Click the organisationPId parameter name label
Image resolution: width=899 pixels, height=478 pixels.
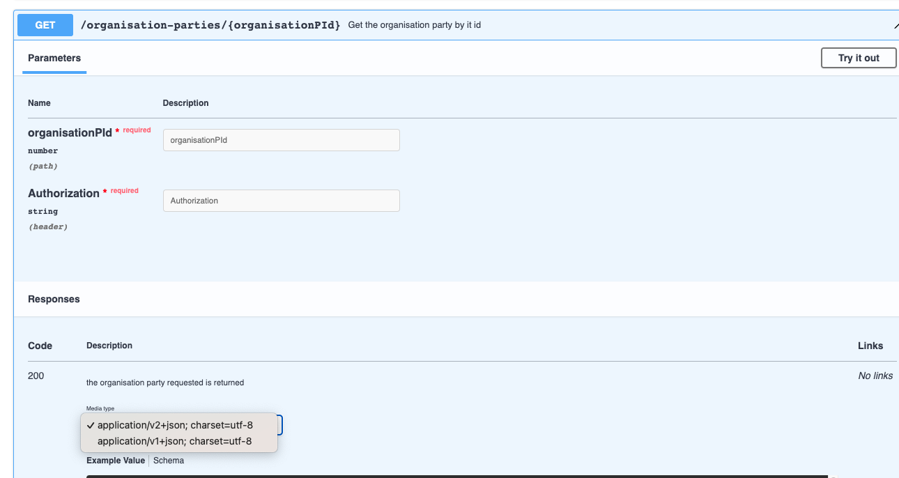70,132
